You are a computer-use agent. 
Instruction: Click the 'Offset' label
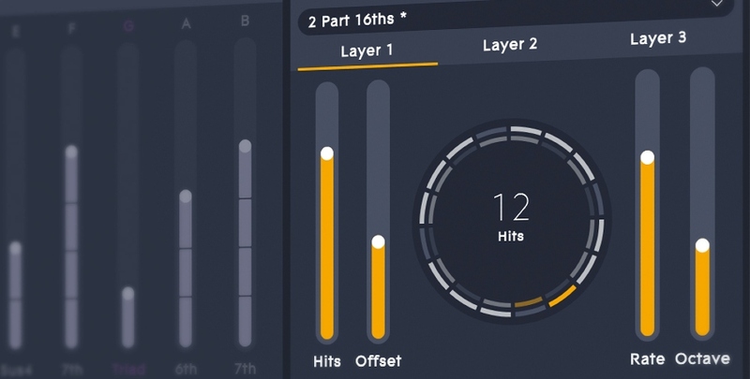(x=379, y=361)
